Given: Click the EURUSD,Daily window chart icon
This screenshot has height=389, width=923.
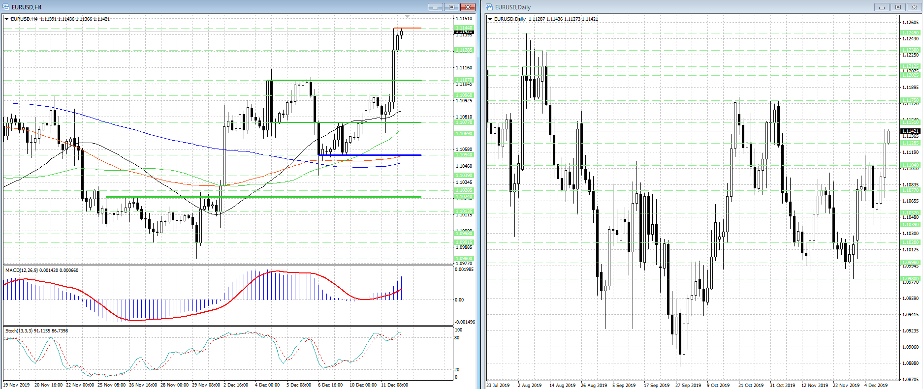Looking at the screenshot, I should click(x=489, y=7).
